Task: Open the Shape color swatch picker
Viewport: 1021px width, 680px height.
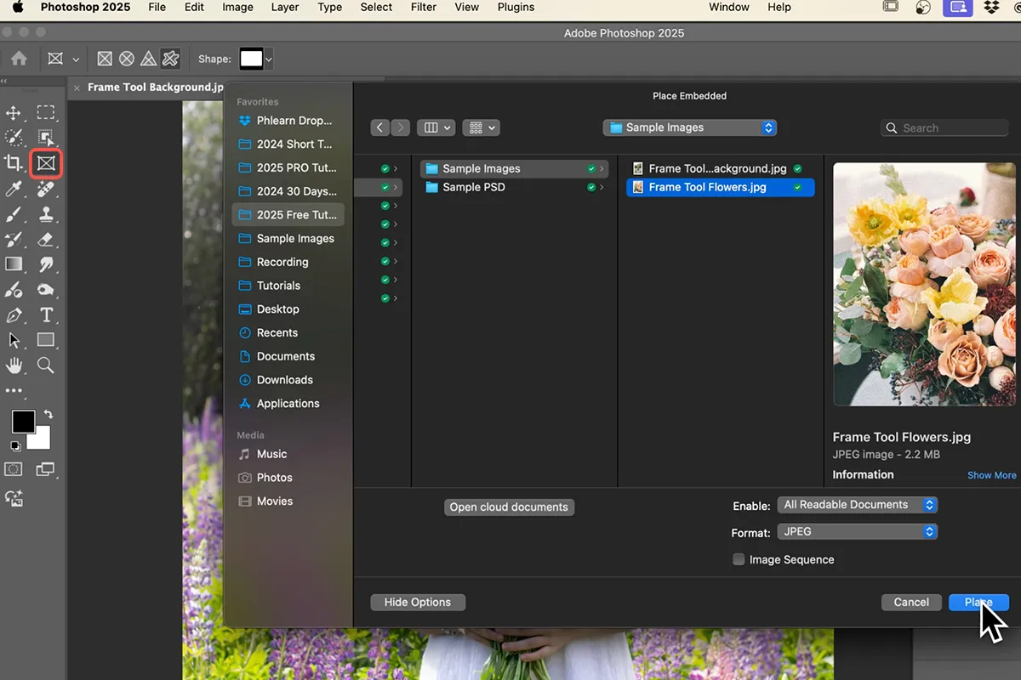Action: pyautogui.click(x=254, y=59)
